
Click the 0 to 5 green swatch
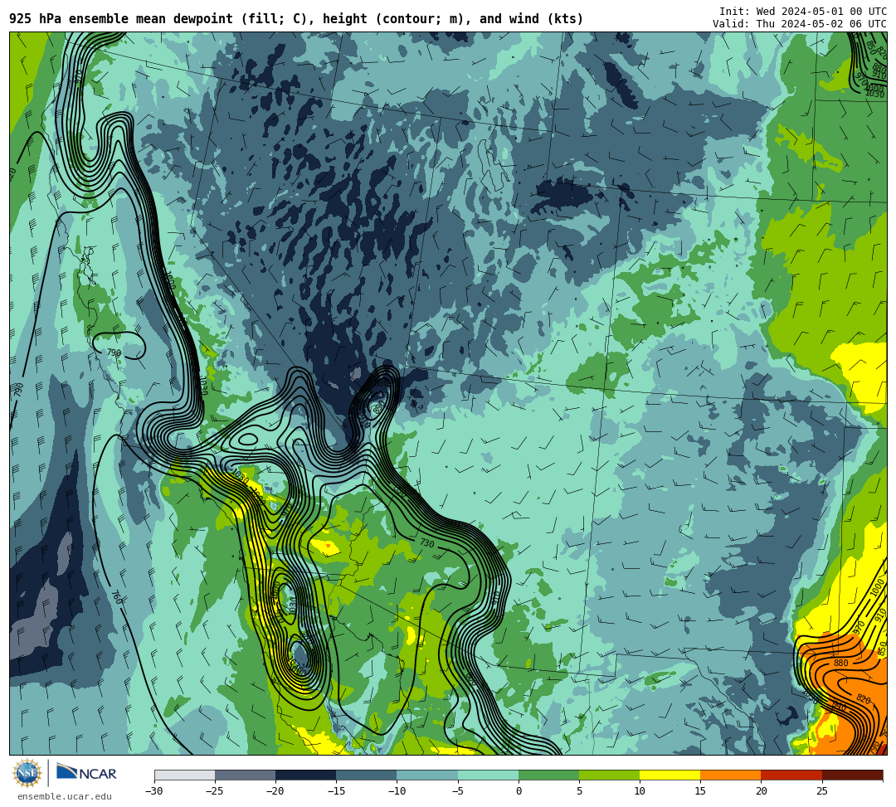point(548,775)
